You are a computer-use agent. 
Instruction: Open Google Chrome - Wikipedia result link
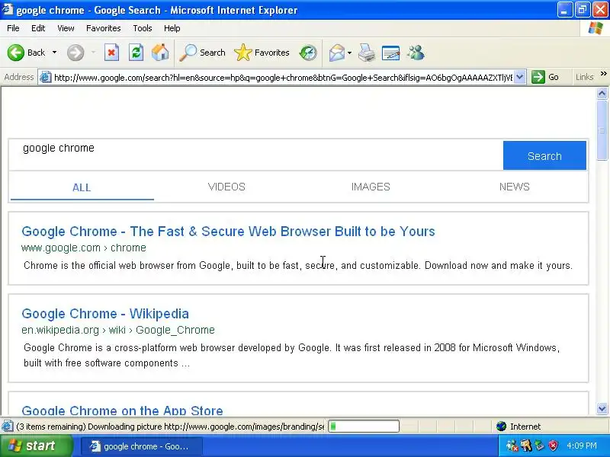click(x=105, y=314)
